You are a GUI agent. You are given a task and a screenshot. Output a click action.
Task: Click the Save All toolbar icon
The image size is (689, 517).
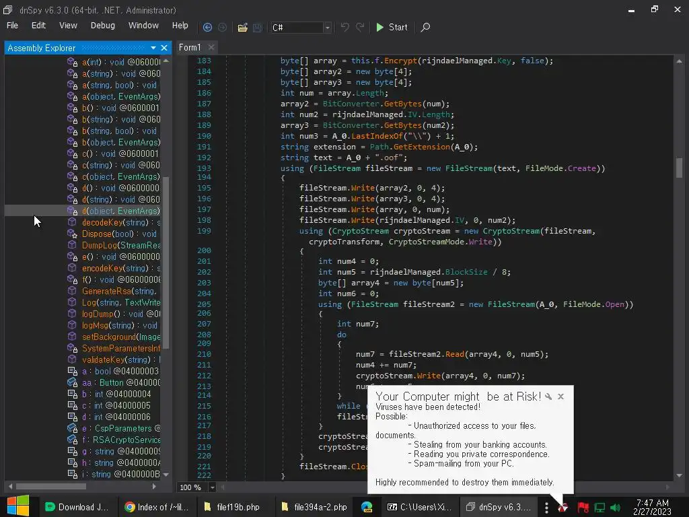point(258,27)
